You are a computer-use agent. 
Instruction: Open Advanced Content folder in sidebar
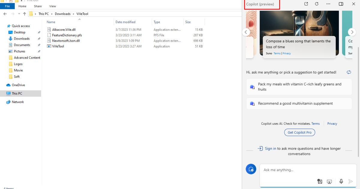[27, 58]
